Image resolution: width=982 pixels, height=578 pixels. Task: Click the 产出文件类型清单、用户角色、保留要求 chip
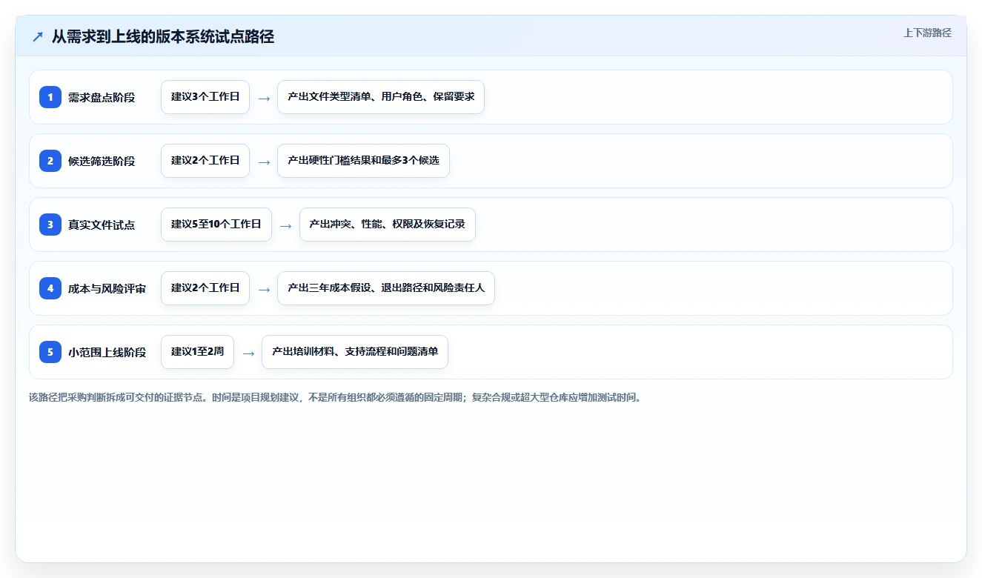coord(381,97)
